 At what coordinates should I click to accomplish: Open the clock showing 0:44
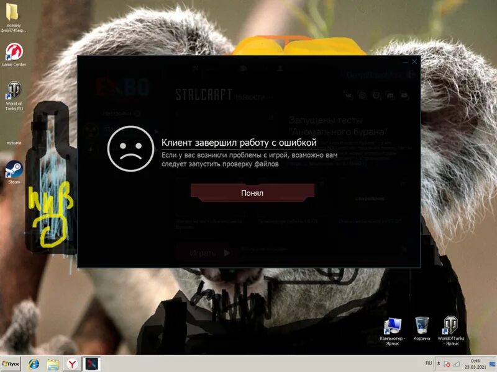pyautogui.click(x=475, y=364)
